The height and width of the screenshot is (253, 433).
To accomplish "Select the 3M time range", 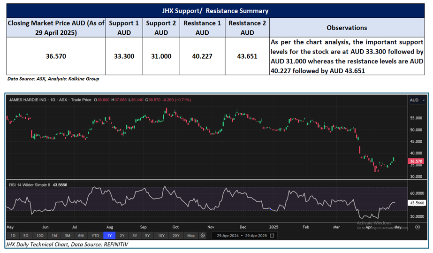I will pos(68,236).
